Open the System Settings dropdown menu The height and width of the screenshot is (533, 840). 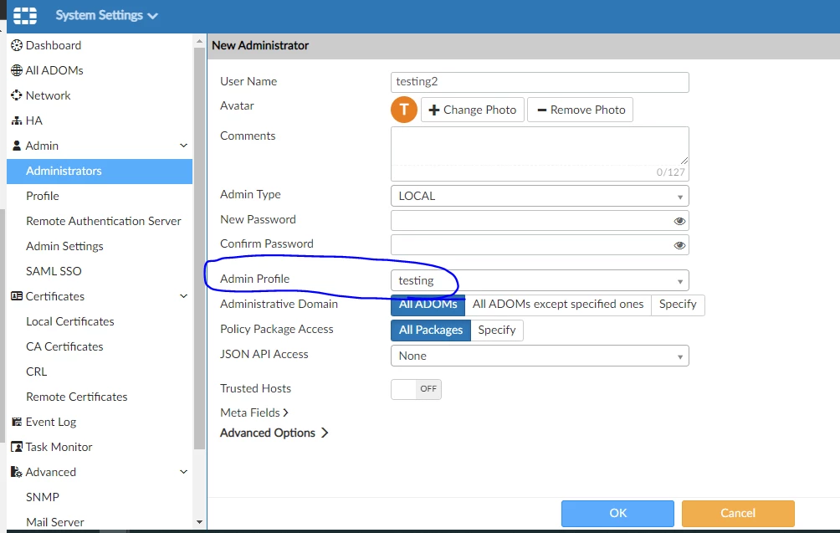click(106, 16)
